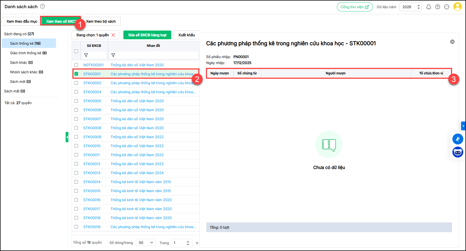Open the rows per page dropdown

coord(146,243)
